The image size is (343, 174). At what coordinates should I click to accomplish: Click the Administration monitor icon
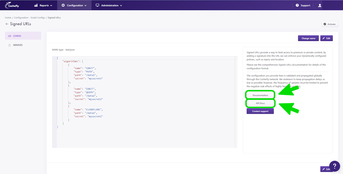click(97, 5)
